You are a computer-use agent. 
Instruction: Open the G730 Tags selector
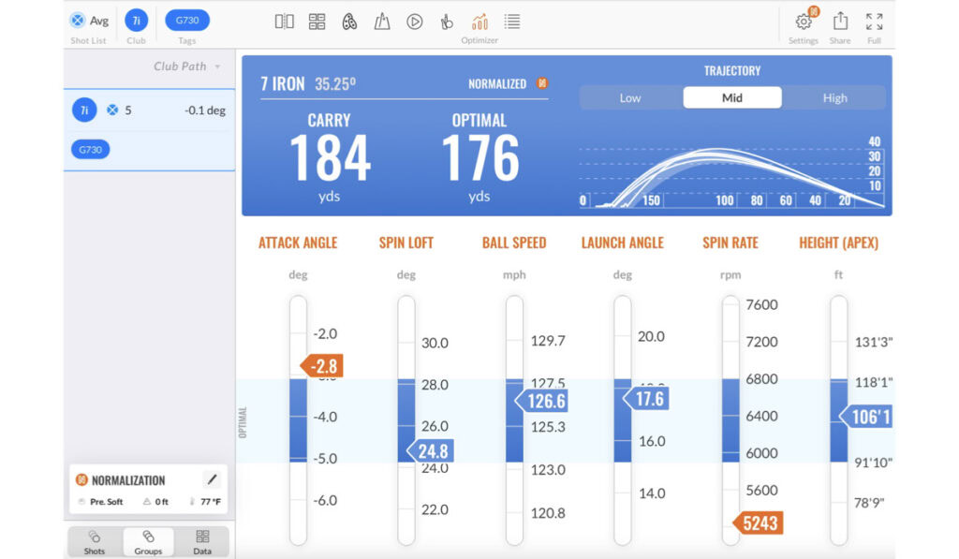(x=187, y=21)
